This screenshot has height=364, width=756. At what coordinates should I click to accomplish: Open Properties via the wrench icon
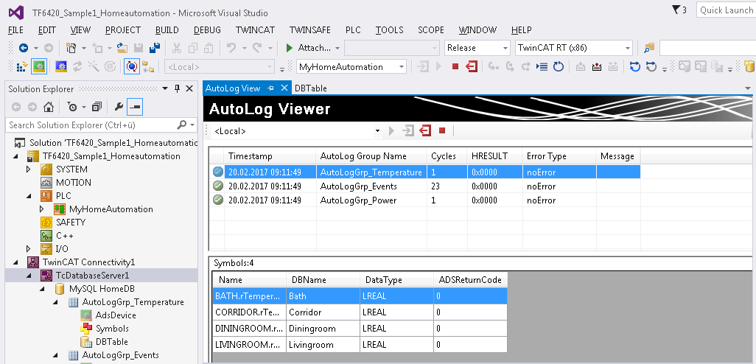(x=119, y=107)
